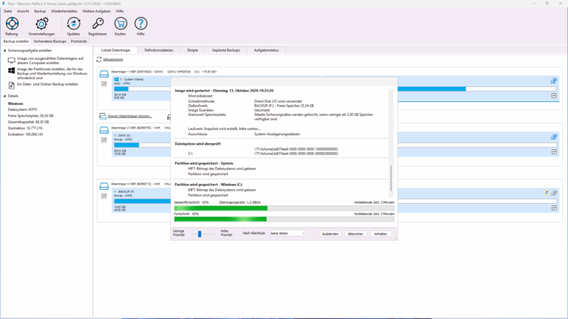Click Image von ausgewählten Datenträgern link

coord(50,61)
